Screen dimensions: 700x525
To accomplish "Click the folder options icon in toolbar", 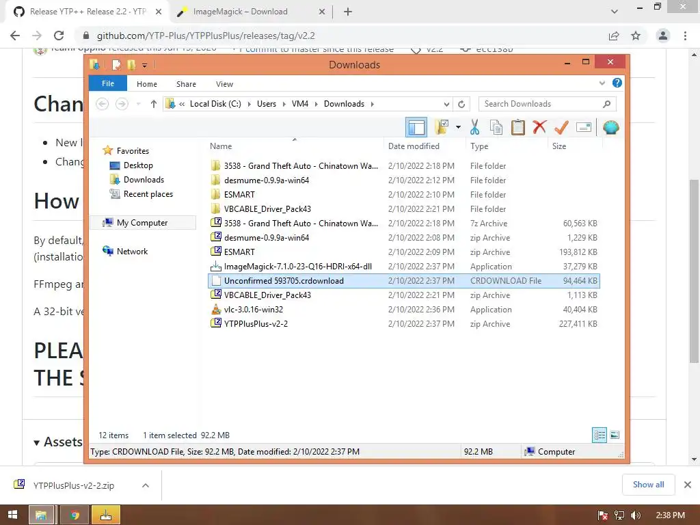I will pos(442,128).
